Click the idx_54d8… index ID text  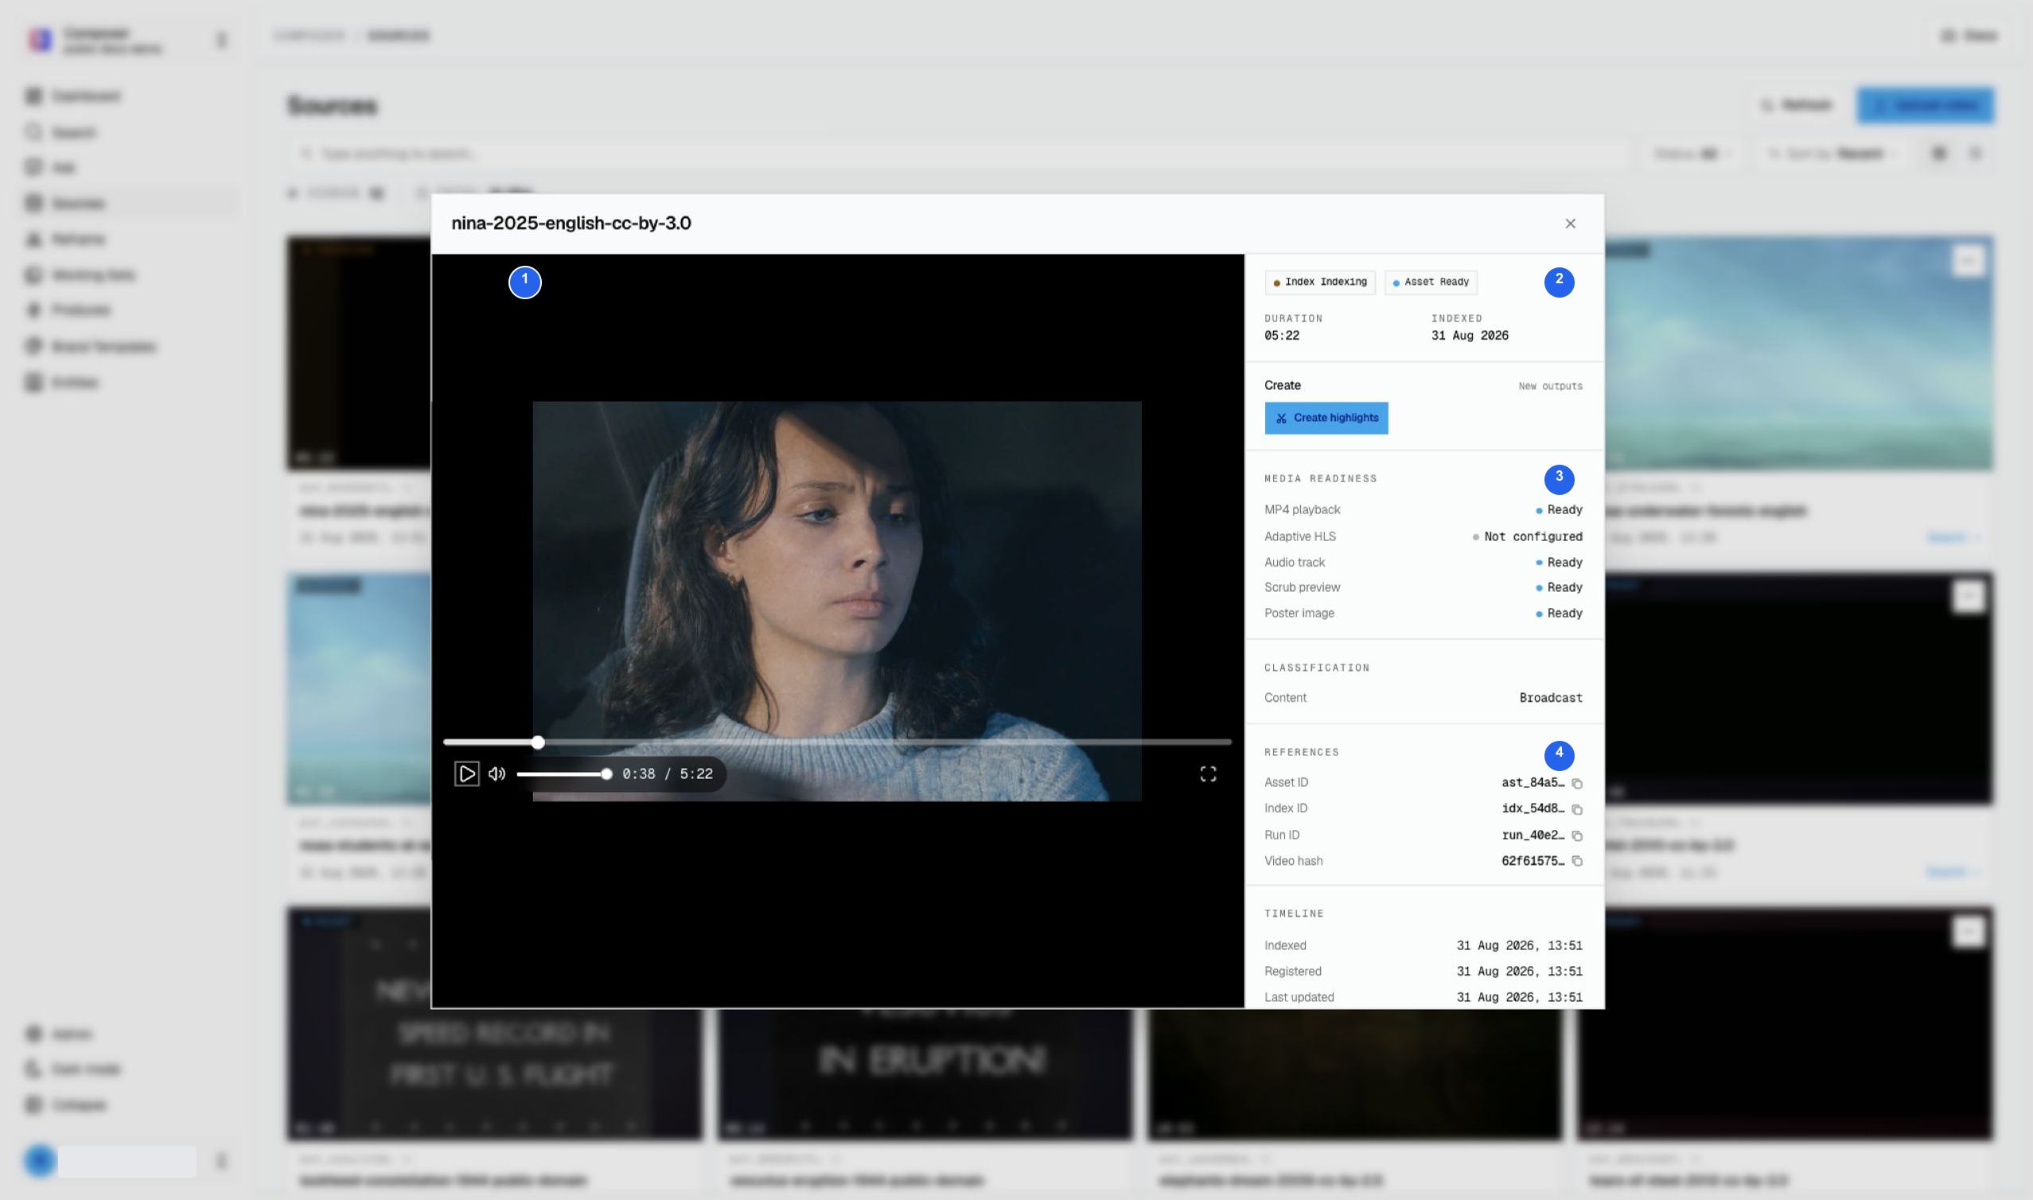(1533, 808)
